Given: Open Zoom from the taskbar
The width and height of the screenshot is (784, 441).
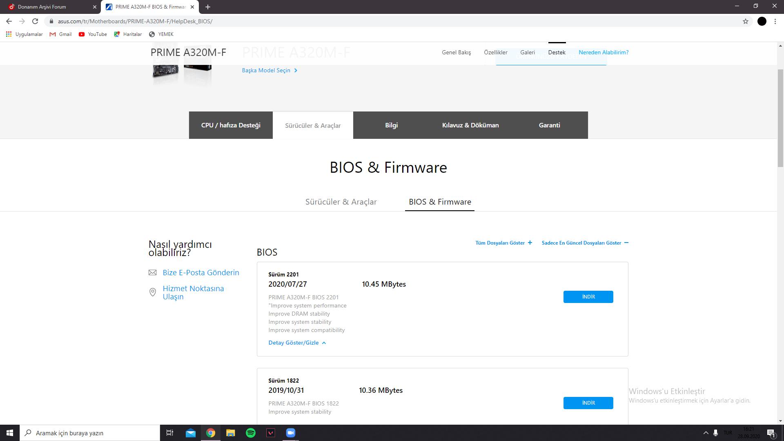Looking at the screenshot, I should pos(291,433).
